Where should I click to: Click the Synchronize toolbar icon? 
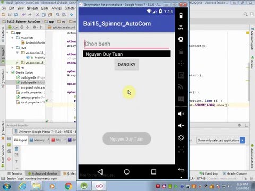click(16, 15)
